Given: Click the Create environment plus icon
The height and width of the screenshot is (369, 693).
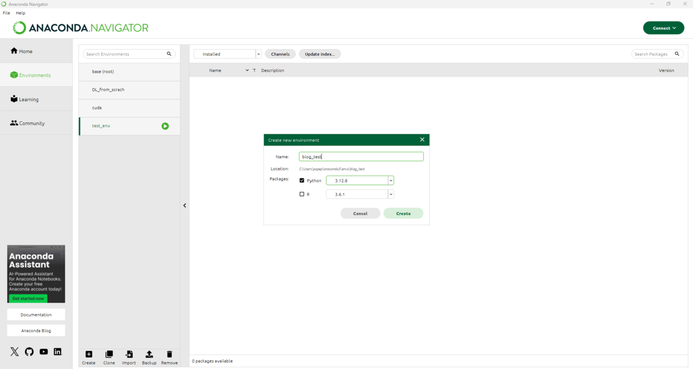Looking at the screenshot, I should (x=88, y=354).
